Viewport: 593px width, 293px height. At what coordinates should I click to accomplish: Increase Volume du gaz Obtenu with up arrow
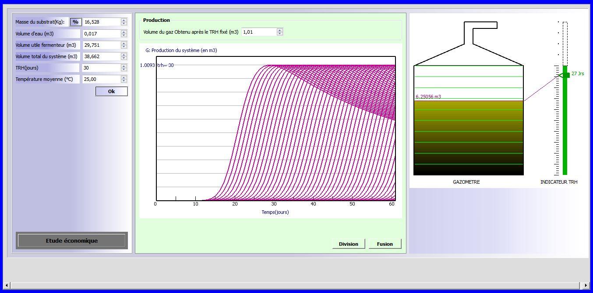[280, 30]
